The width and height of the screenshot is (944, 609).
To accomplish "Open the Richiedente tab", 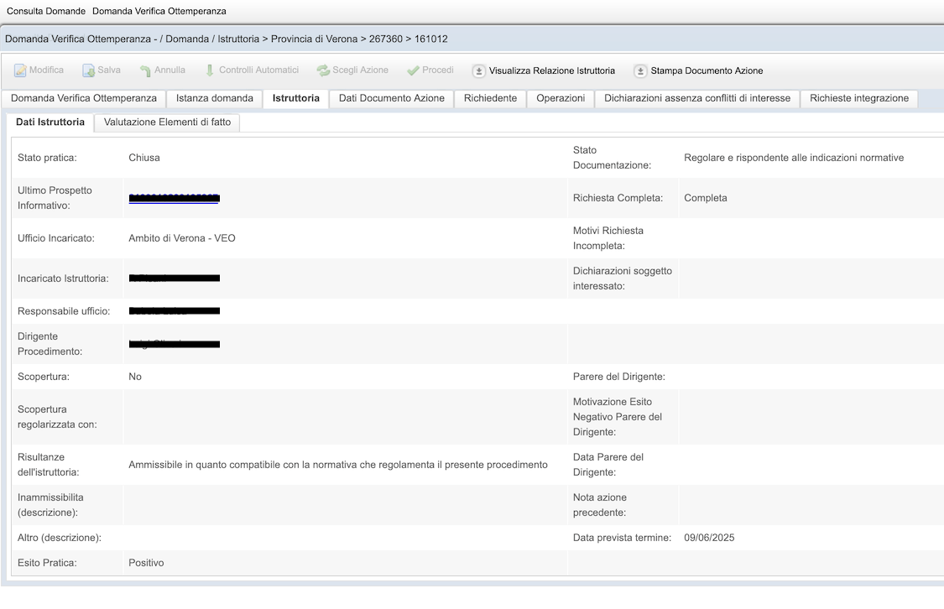I will tap(490, 98).
